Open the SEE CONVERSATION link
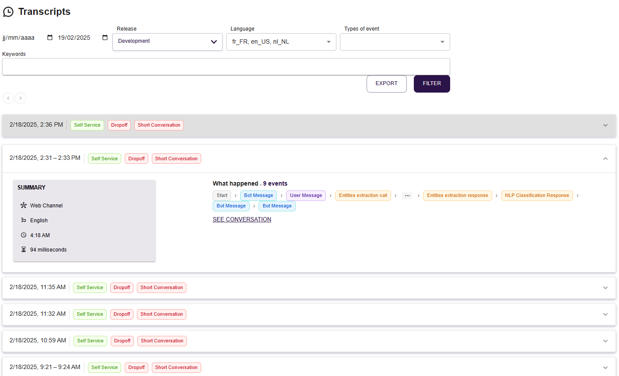 click(242, 219)
